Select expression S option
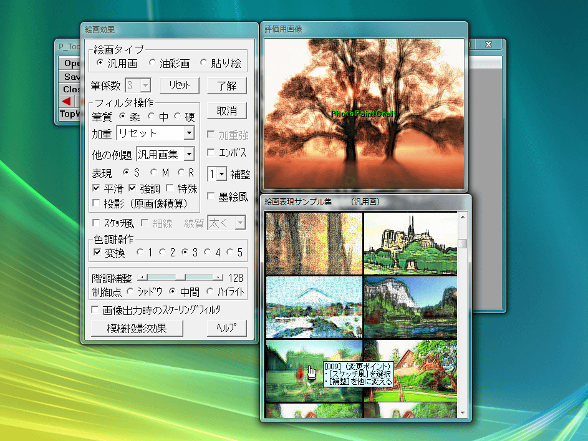This screenshot has height=441, width=588. tap(126, 172)
